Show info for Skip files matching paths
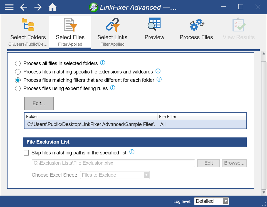267x207 pixels. coord(132,152)
